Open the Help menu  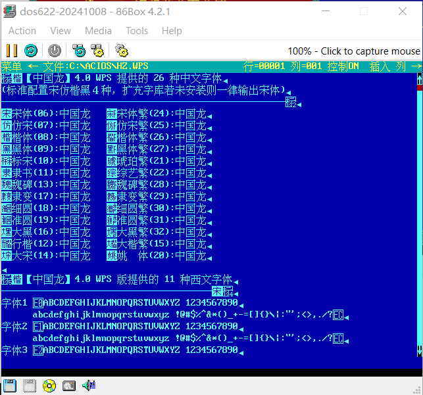(172, 31)
